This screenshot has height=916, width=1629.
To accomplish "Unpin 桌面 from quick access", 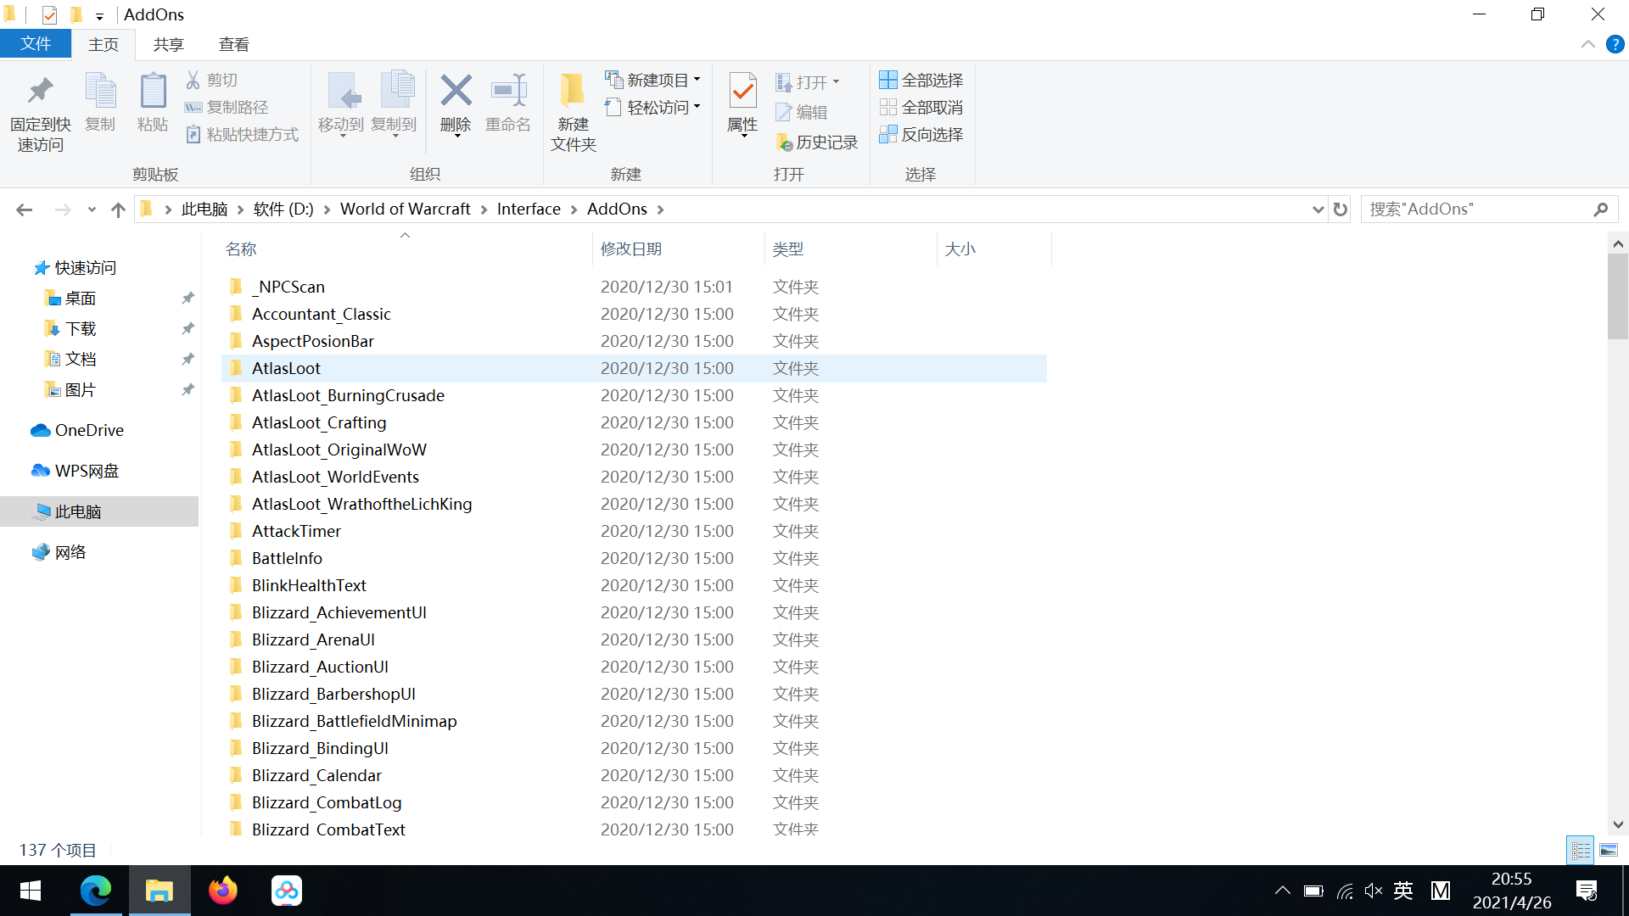I will pyautogui.click(x=188, y=298).
